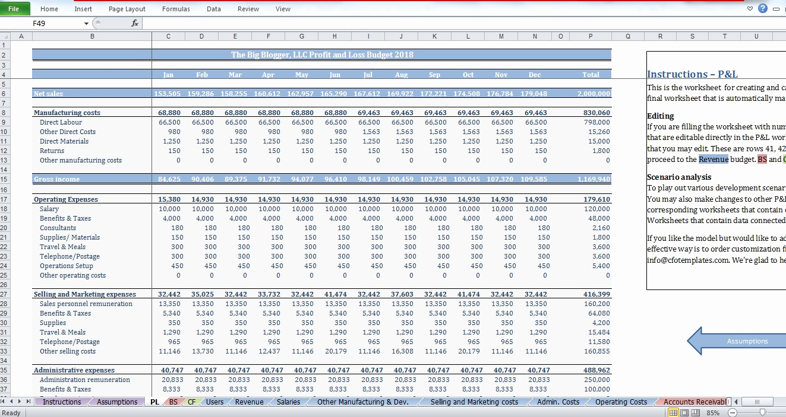The width and height of the screenshot is (786, 417).
Task: Click the Consultants row label
Action: pos(58,228)
